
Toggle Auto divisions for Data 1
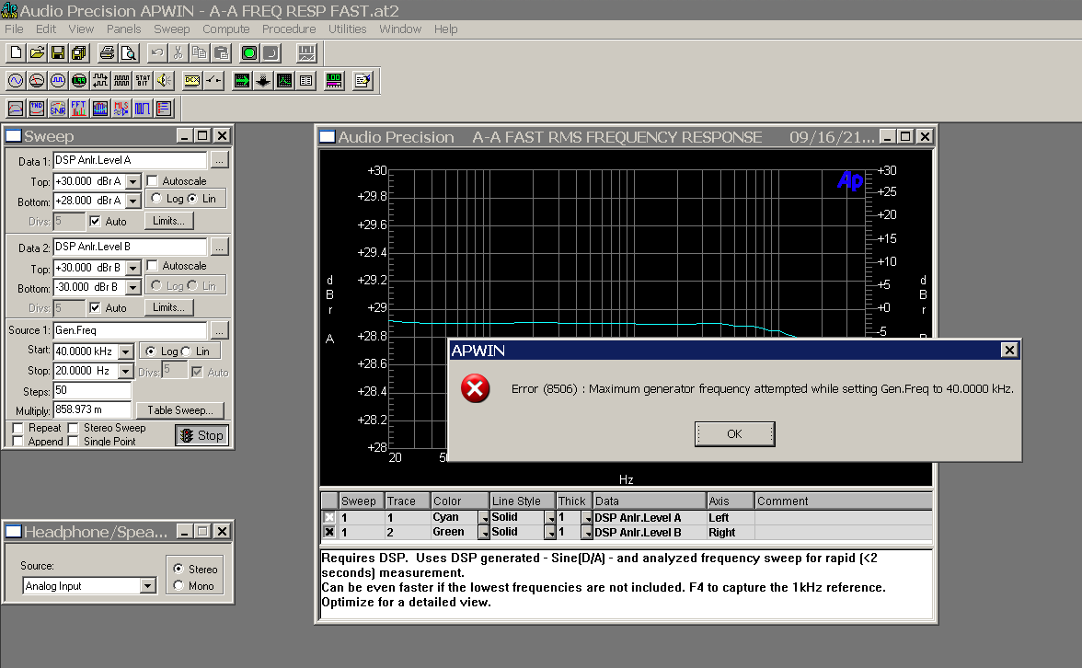click(x=96, y=222)
